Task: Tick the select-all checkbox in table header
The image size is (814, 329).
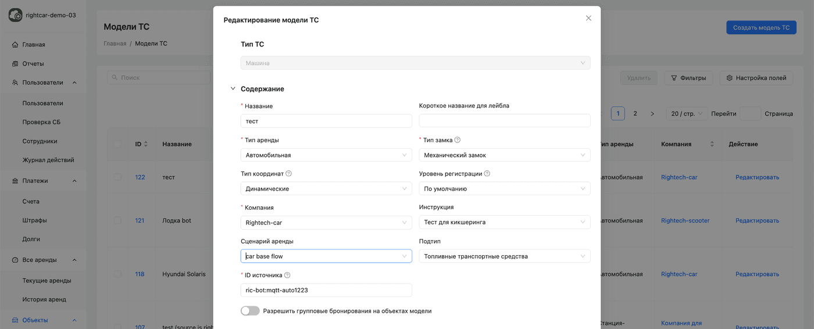Action: 118,144
